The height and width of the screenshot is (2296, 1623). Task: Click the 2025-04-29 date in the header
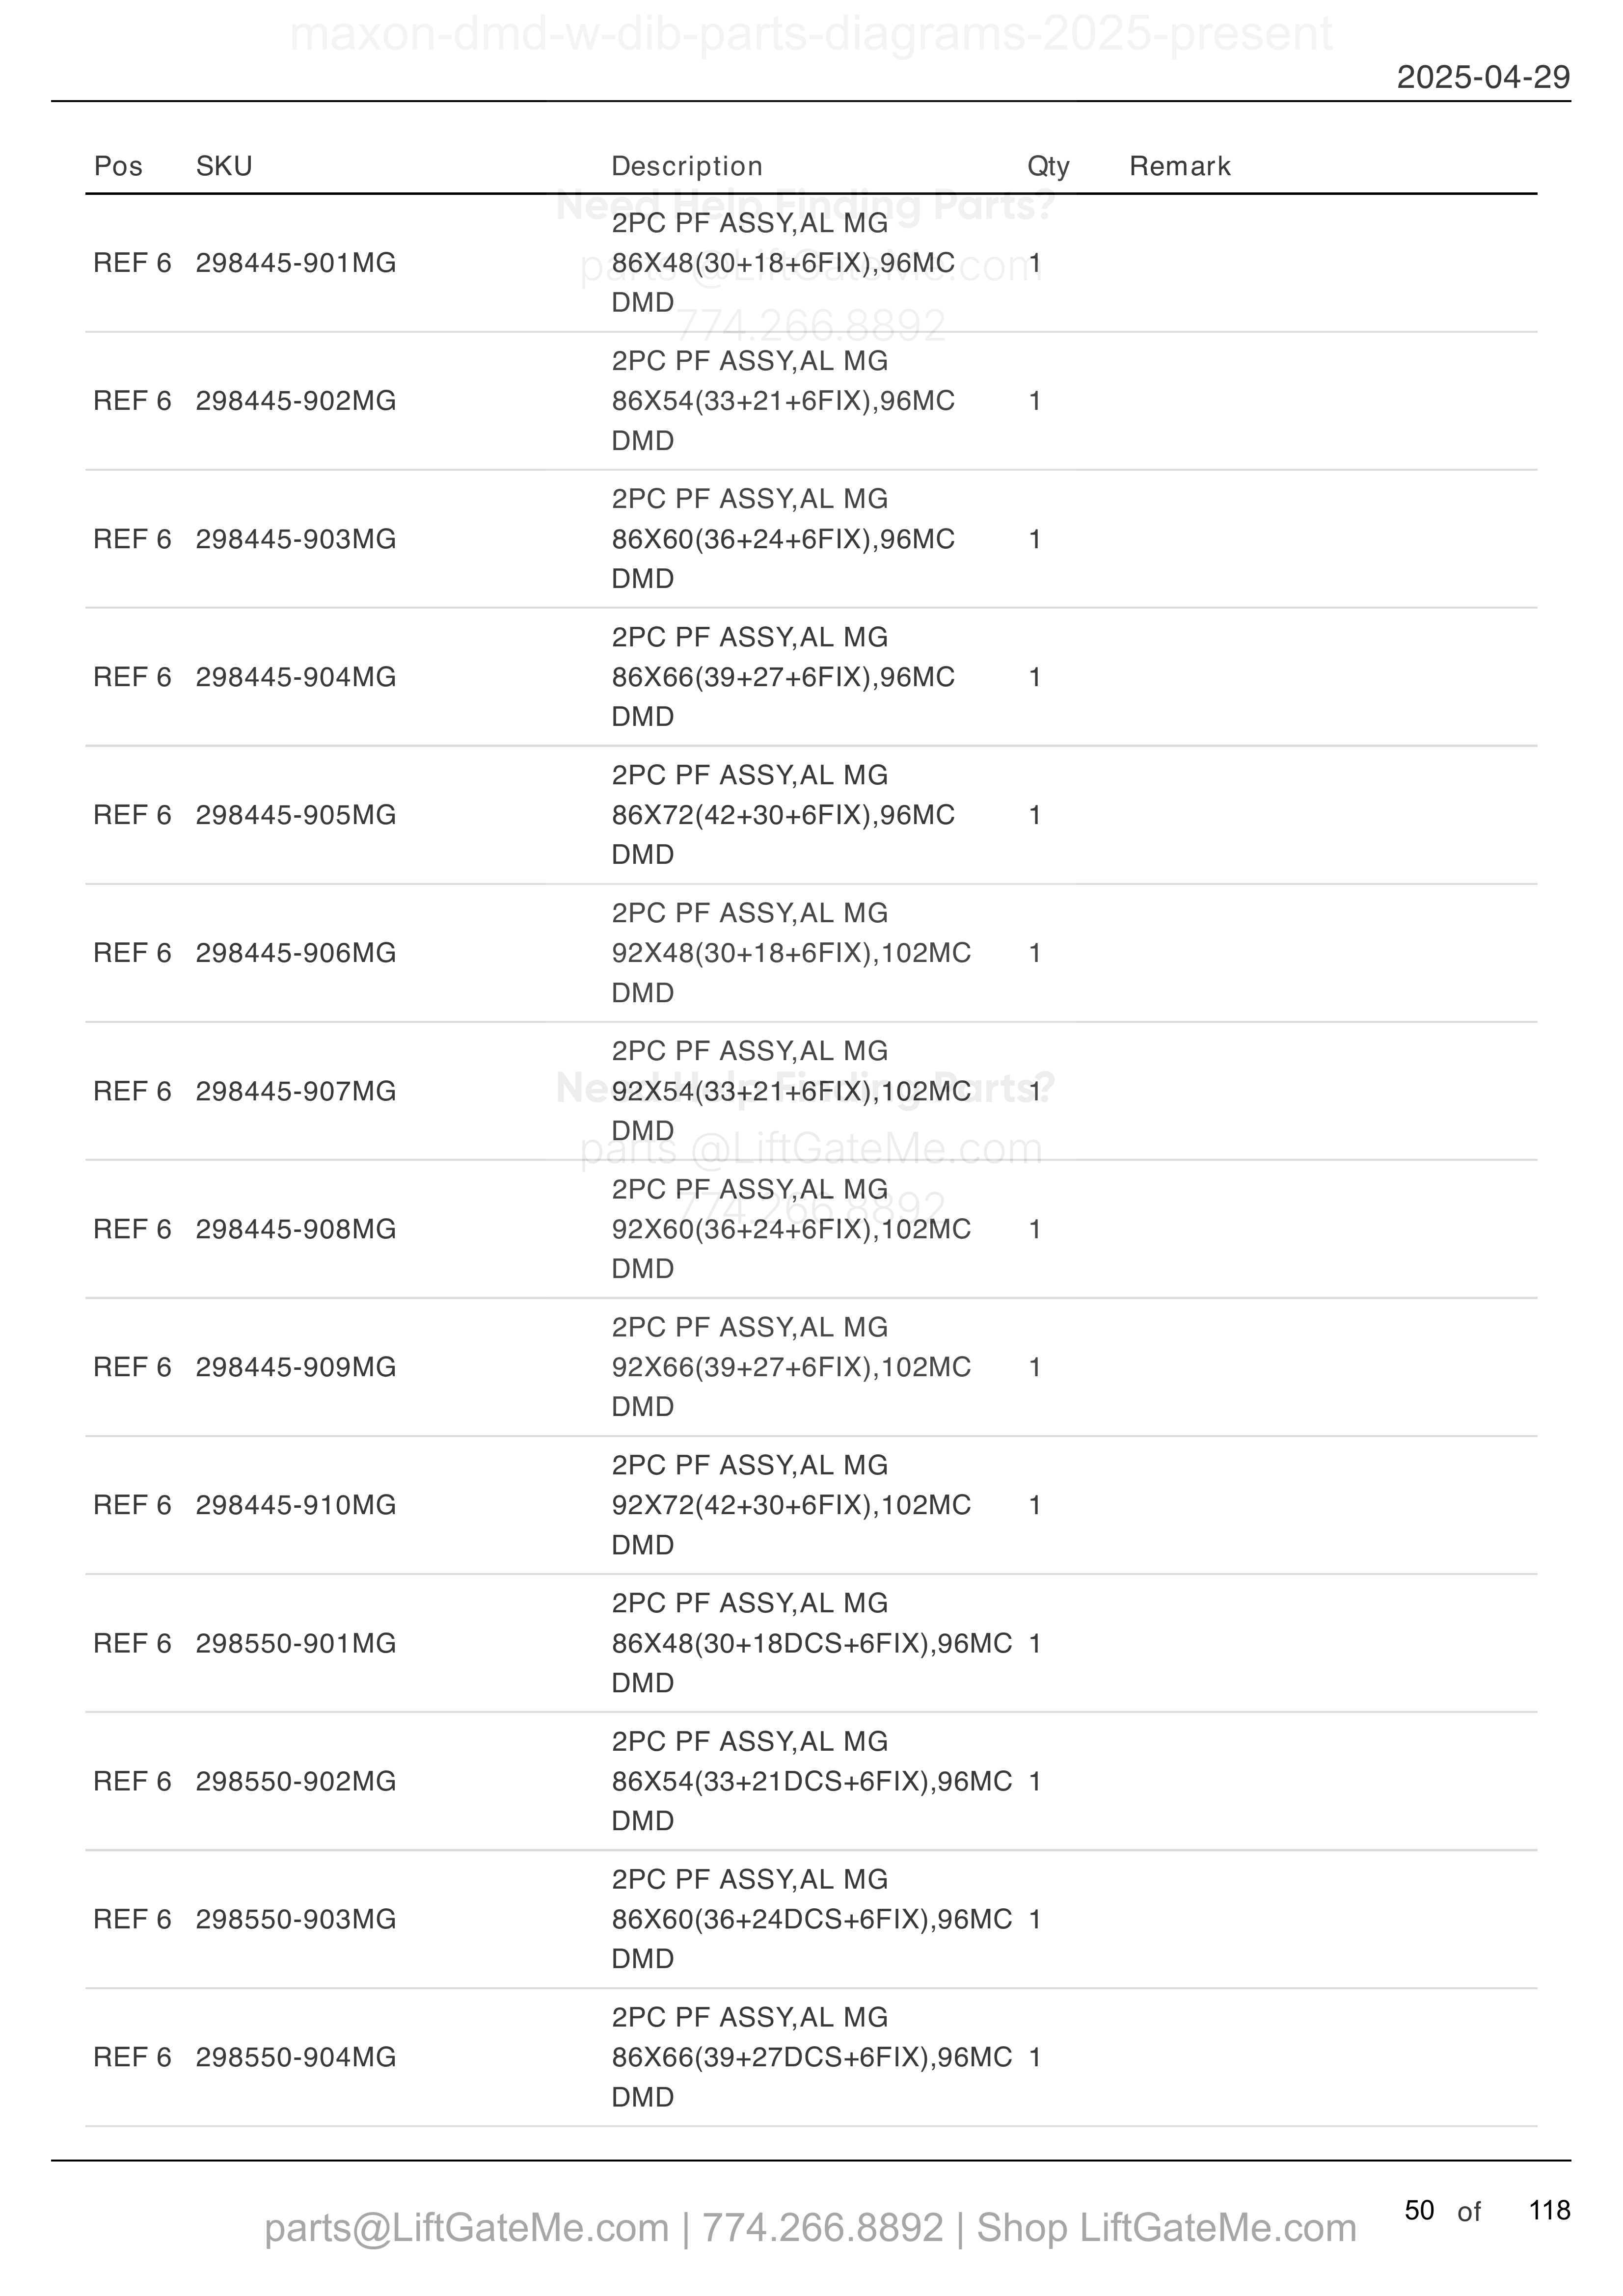point(1483,77)
